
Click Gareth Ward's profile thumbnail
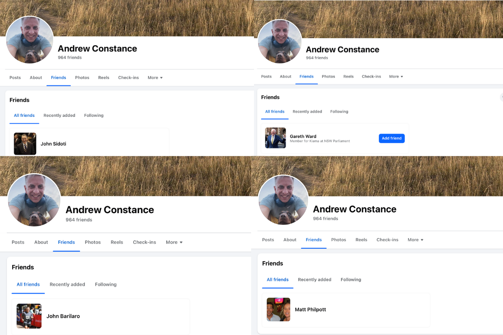275,138
